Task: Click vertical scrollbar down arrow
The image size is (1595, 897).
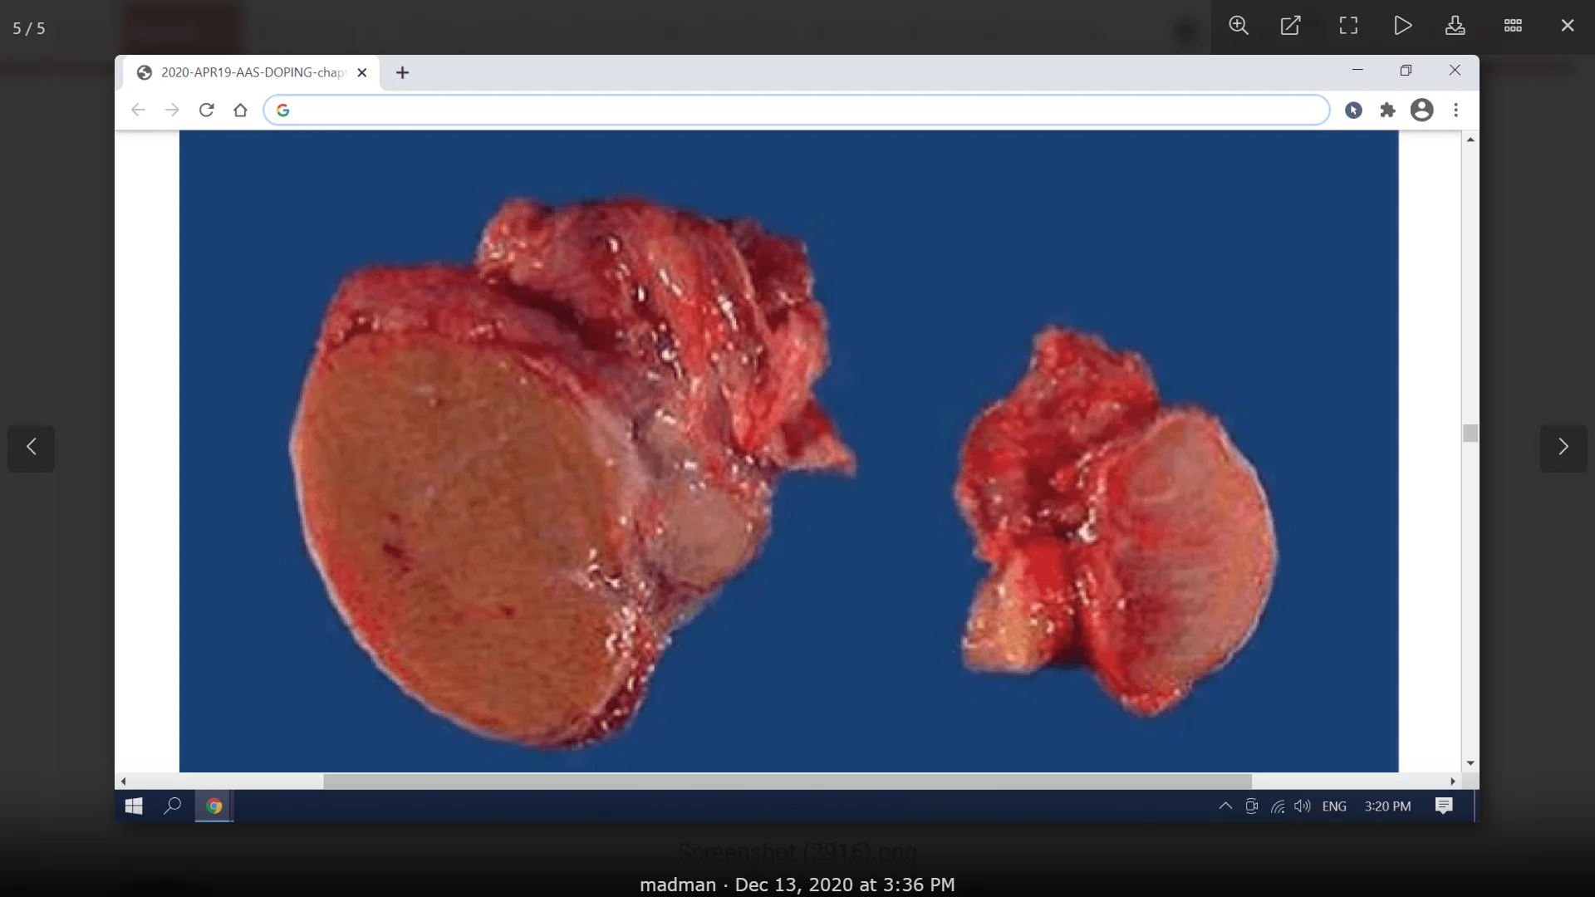Action: (x=1470, y=763)
